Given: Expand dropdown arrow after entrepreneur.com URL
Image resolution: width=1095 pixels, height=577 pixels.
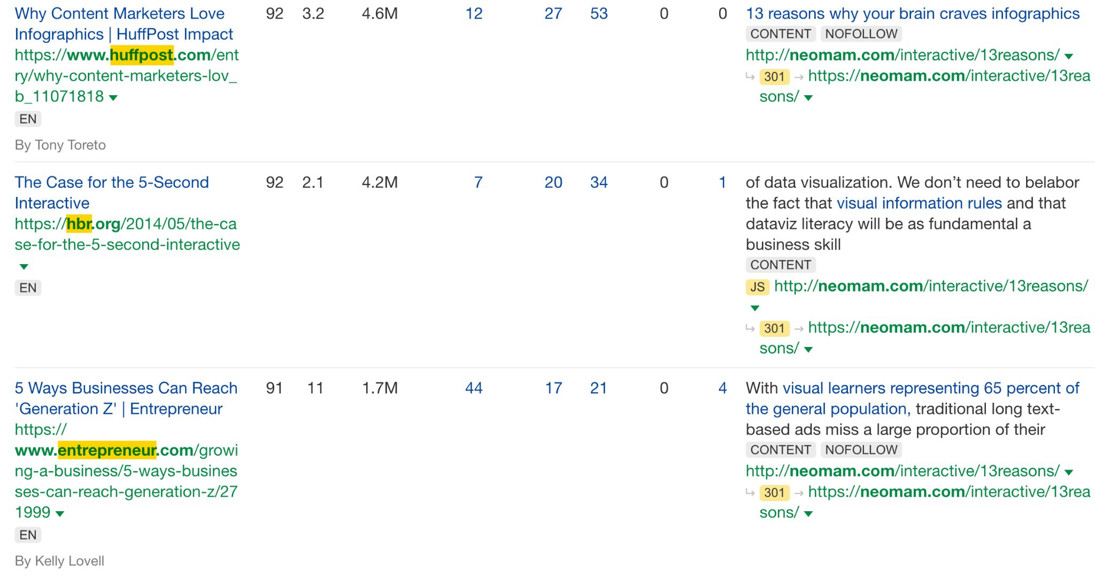Looking at the screenshot, I should (x=60, y=514).
